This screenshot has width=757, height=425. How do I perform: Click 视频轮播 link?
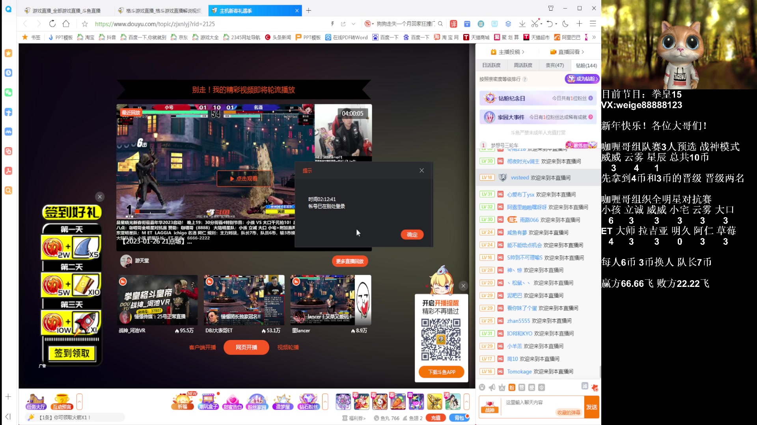tap(288, 347)
